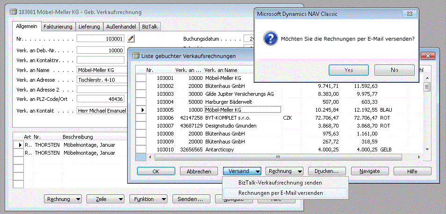Switch to the Außenhandel tab
The height and width of the screenshot is (214, 446).
[121, 27]
